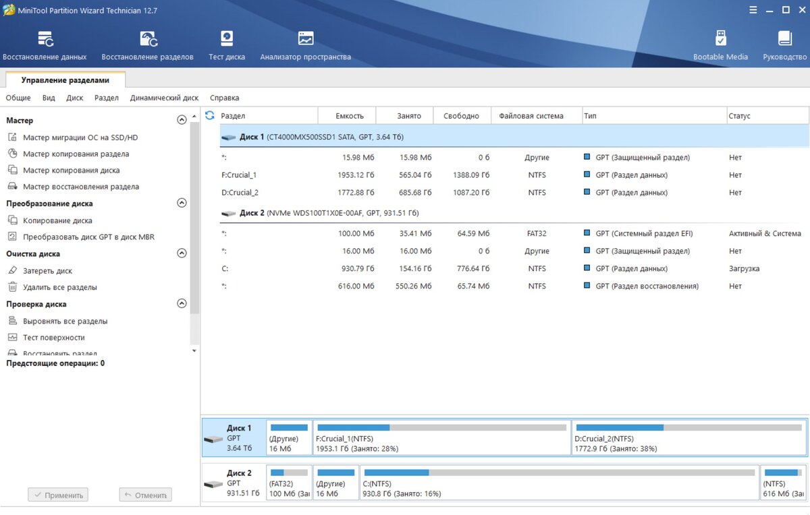The image size is (810, 515).
Task: Open the Общие menu
Action: pos(18,98)
